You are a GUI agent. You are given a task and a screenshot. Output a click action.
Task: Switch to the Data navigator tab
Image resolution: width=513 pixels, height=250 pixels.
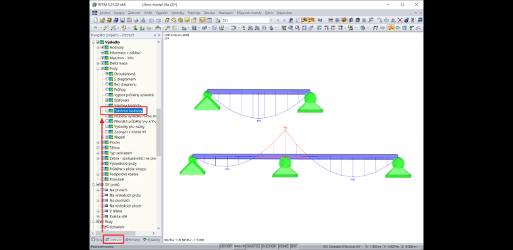(x=97, y=239)
